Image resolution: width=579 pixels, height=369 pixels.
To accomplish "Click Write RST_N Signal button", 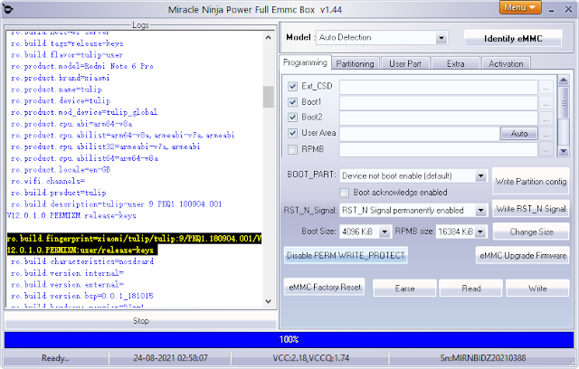I will tap(531, 209).
